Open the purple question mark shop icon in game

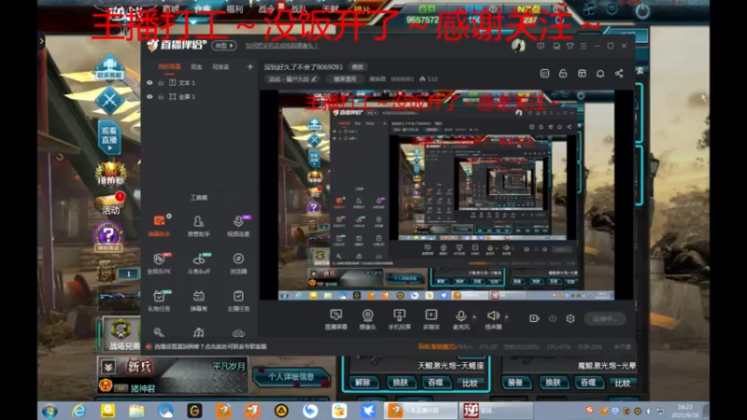108,237
